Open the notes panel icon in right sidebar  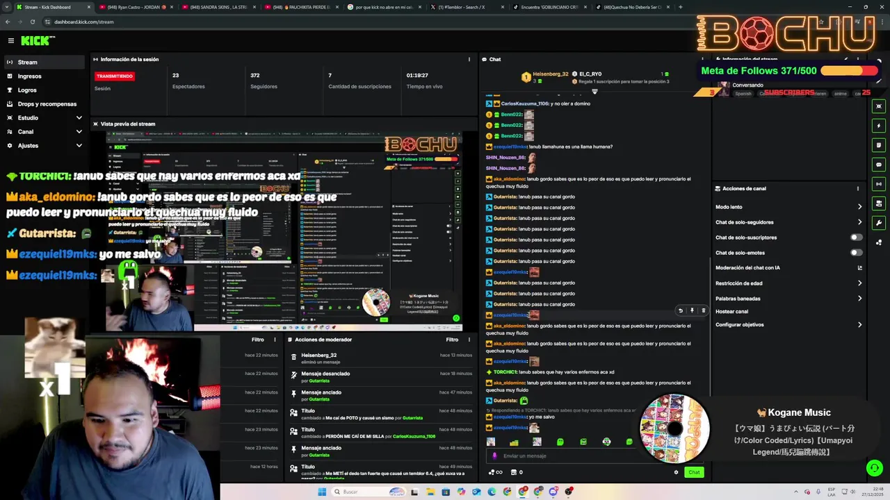(x=879, y=145)
